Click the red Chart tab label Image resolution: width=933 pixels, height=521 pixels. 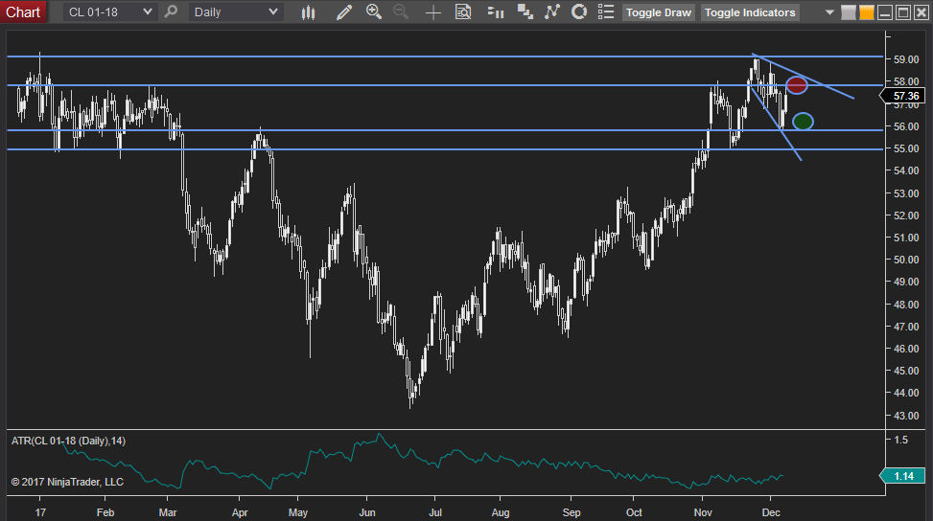[x=23, y=11]
